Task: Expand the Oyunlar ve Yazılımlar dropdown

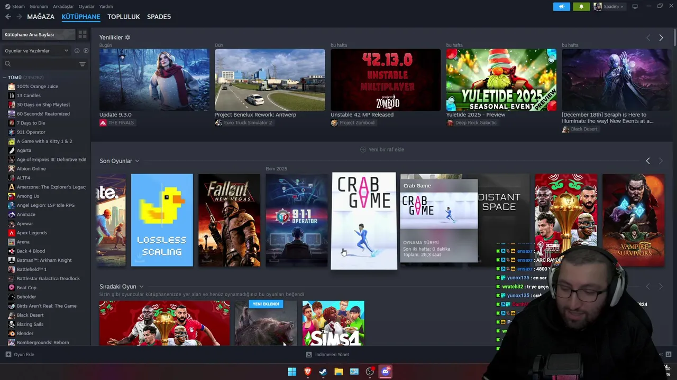Action: [x=36, y=51]
